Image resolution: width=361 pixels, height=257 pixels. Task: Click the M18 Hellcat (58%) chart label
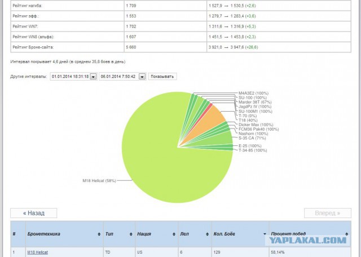(99, 180)
